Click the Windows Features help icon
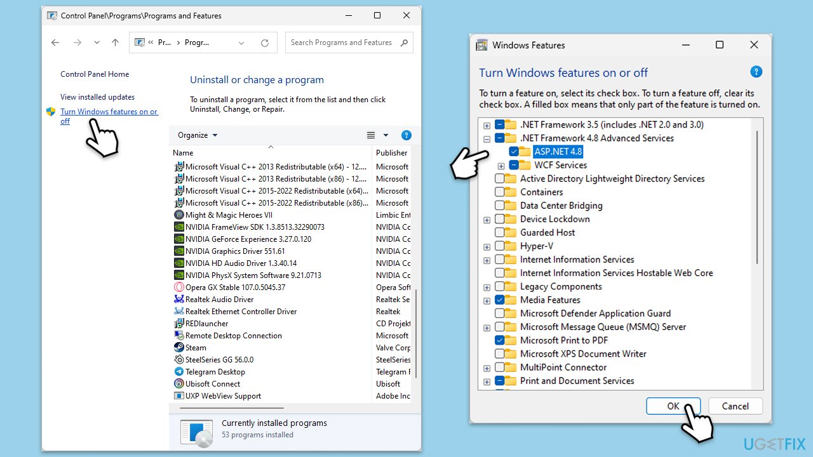The image size is (813, 457). pyautogui.click(x=756, y=72)
